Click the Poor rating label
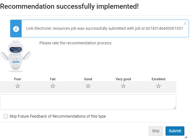The image size is (190, 139). pyautogui.click(x=18, y=79)
